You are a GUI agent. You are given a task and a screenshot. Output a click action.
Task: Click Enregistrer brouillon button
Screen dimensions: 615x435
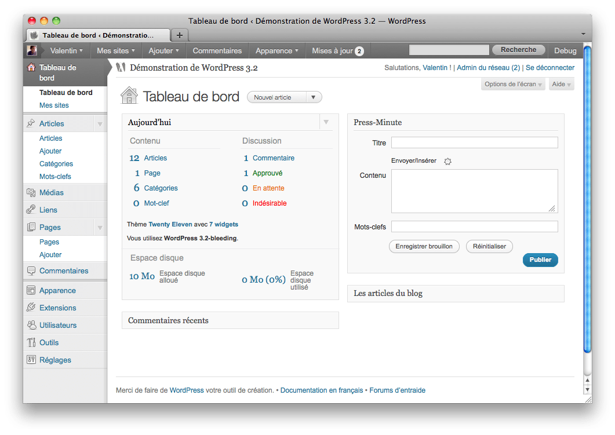(x=424, y=247)
